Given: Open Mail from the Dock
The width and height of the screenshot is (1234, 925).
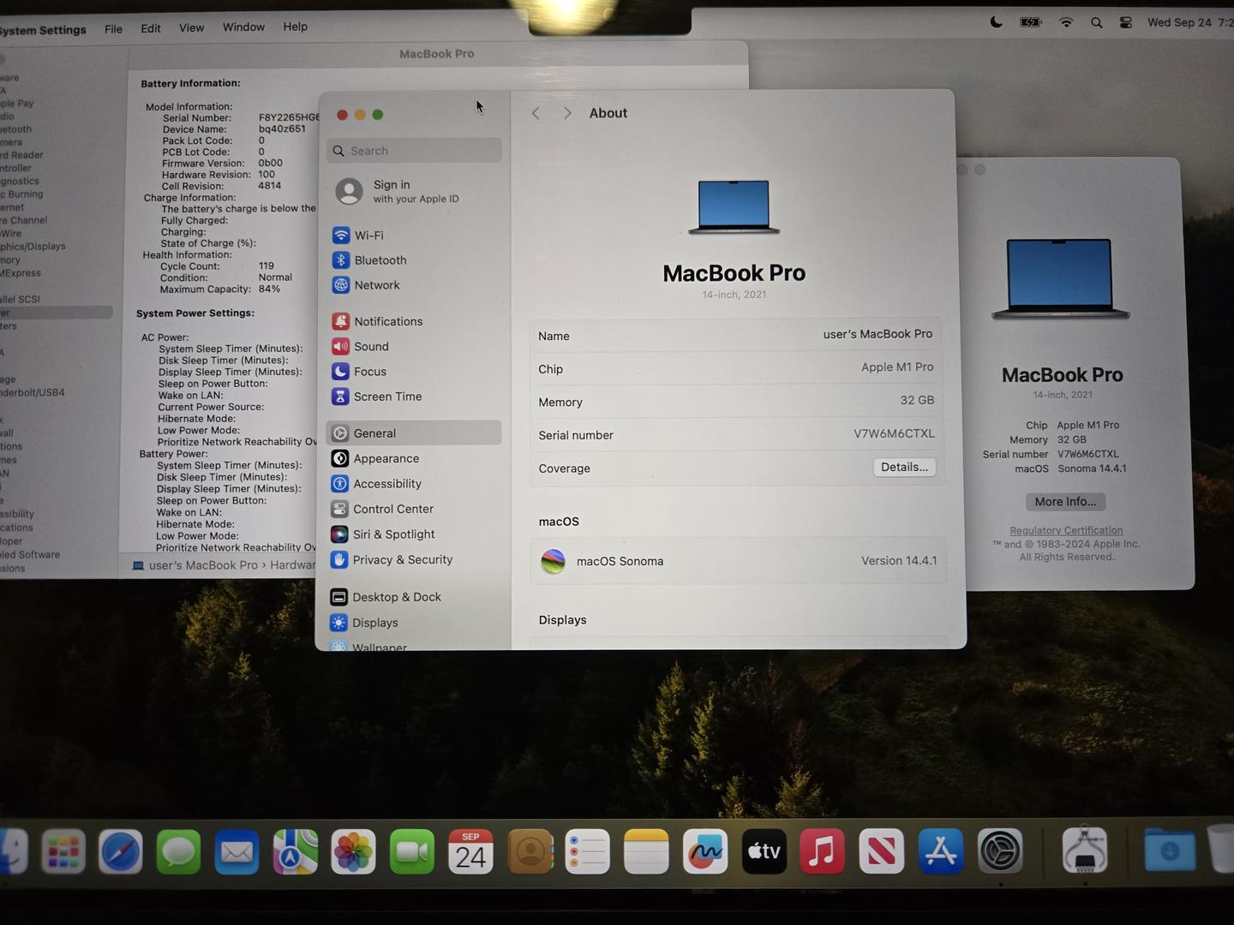Looking at the screenshot, I should click(x=237, y=852).
